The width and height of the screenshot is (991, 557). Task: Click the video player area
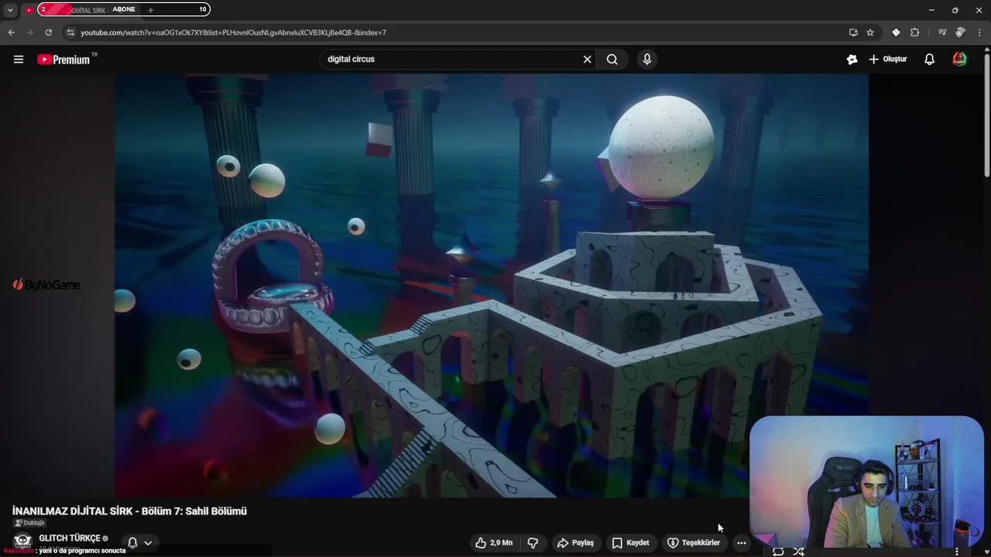(x=492, y=285)
